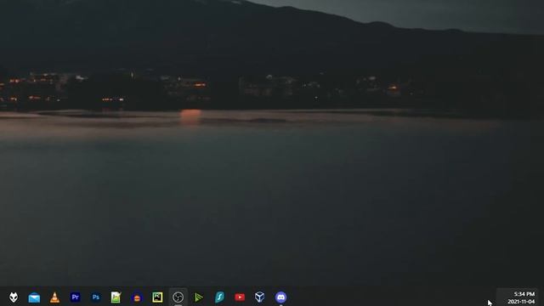Image resolution: width=544 pixels, height=306 pixels.
Task: Switch to the OBS Studio window
Action: (x=178, y=297)
